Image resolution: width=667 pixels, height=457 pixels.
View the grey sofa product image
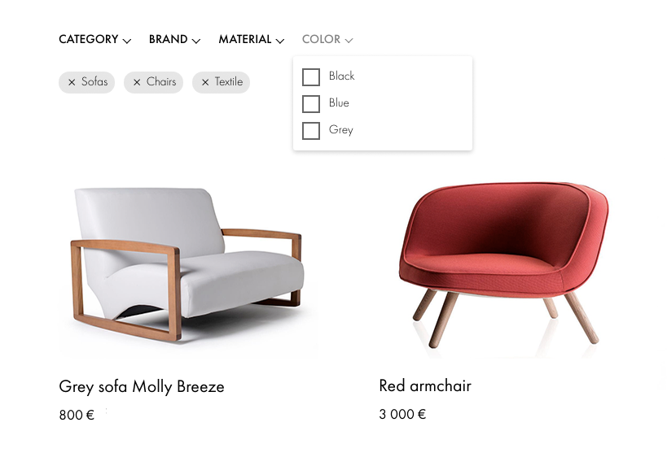pyautogui.click(x=187, y=265)
